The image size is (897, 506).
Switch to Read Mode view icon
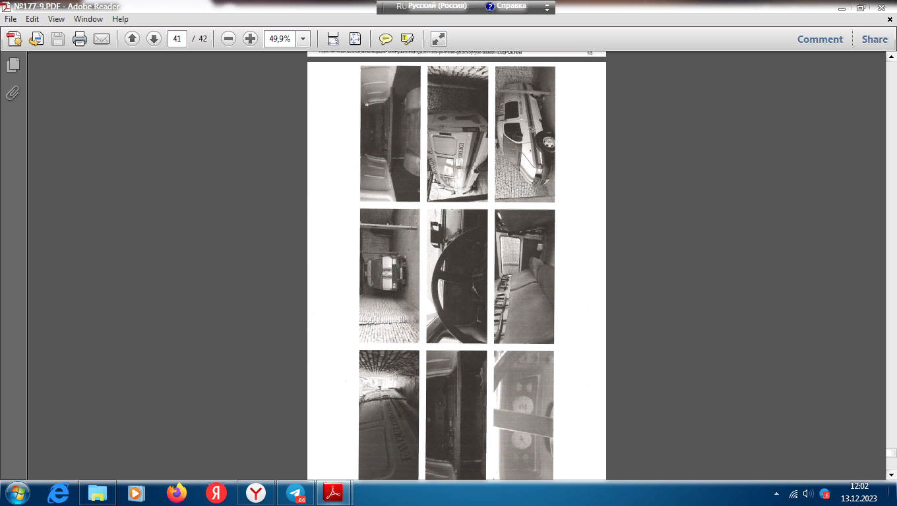point(439,39)
